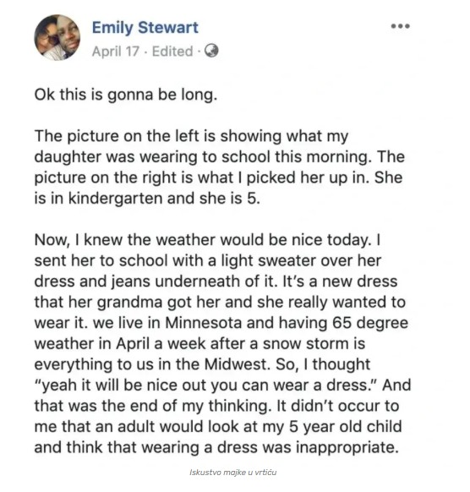The image size is (470, 492).
Task: Click the final word 'inappropriate.'
Action: click(x=347, y=448)
